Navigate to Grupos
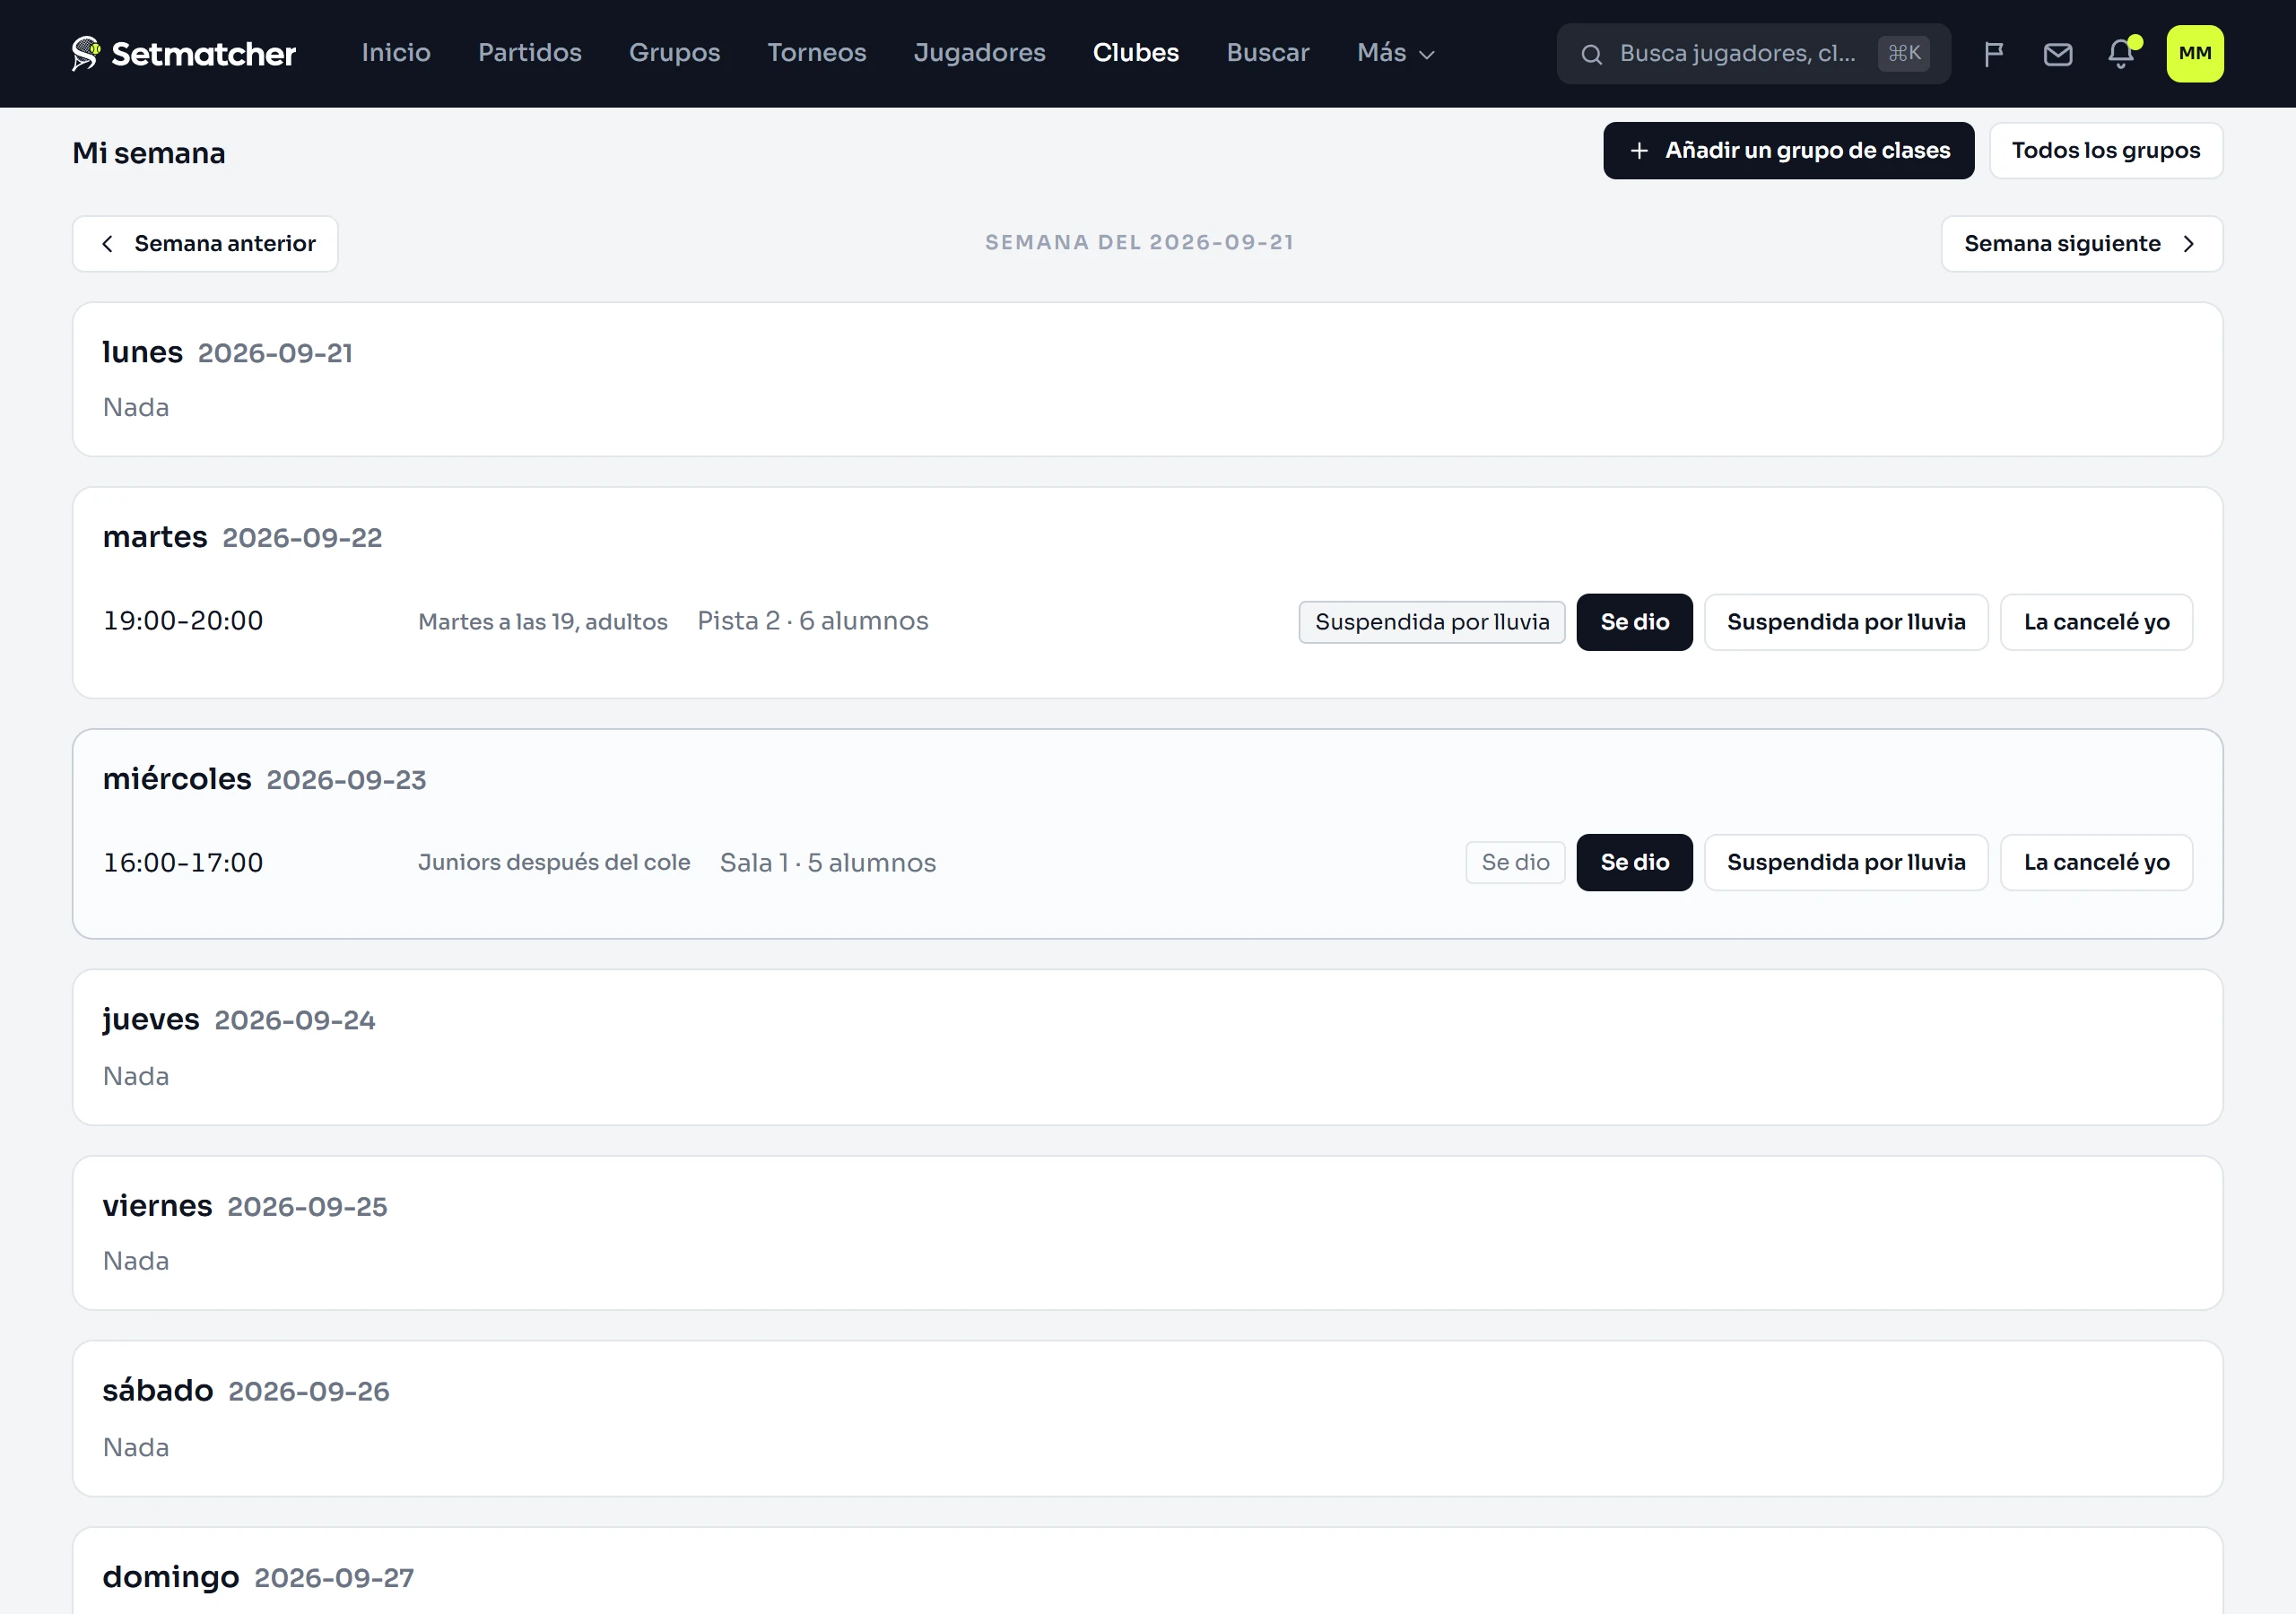 (x=674, y=53)
